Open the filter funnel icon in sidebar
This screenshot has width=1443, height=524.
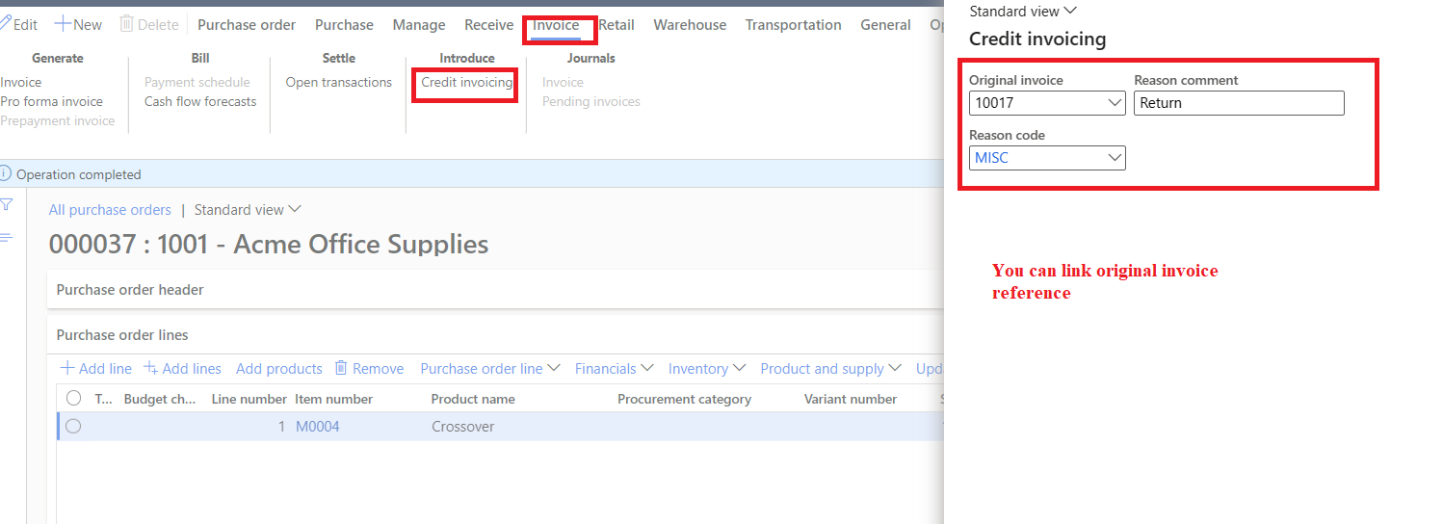pyautogui.click(x=7, y=204)
